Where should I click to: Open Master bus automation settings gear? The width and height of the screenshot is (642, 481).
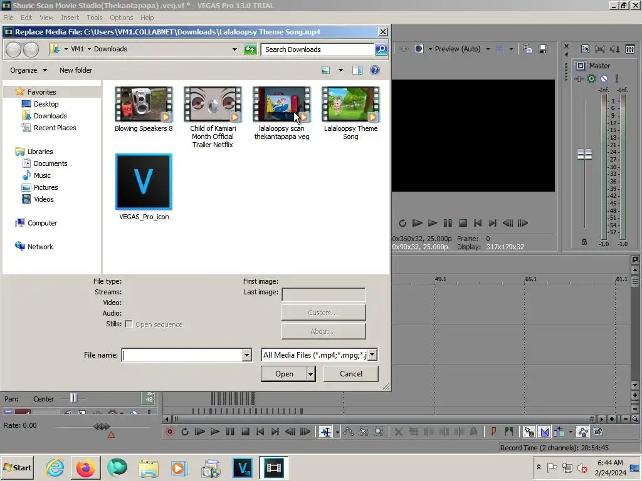tap(591, 78)
